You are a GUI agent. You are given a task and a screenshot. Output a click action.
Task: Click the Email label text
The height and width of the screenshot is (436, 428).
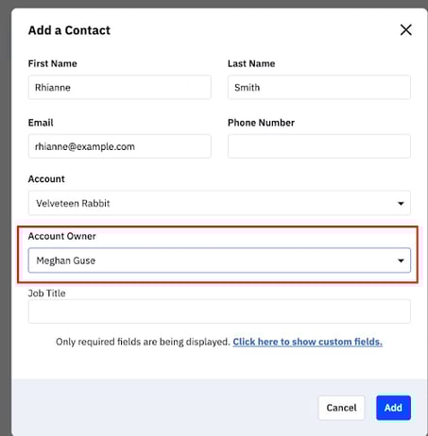(41, 123)
